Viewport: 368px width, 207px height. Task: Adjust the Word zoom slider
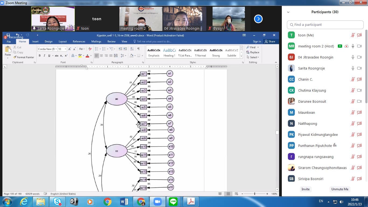point(255,194)
